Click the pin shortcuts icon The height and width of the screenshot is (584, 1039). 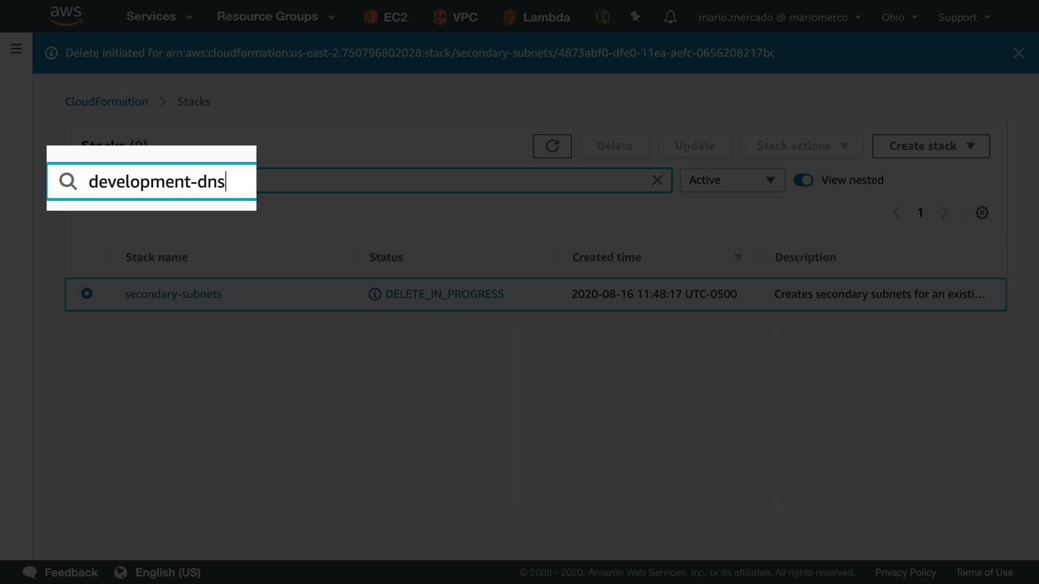coord(635,17)
